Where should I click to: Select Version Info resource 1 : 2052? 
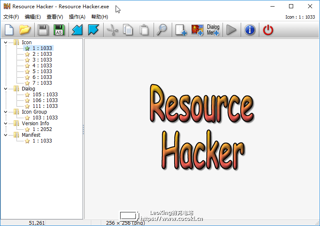[x=42, y=129]
